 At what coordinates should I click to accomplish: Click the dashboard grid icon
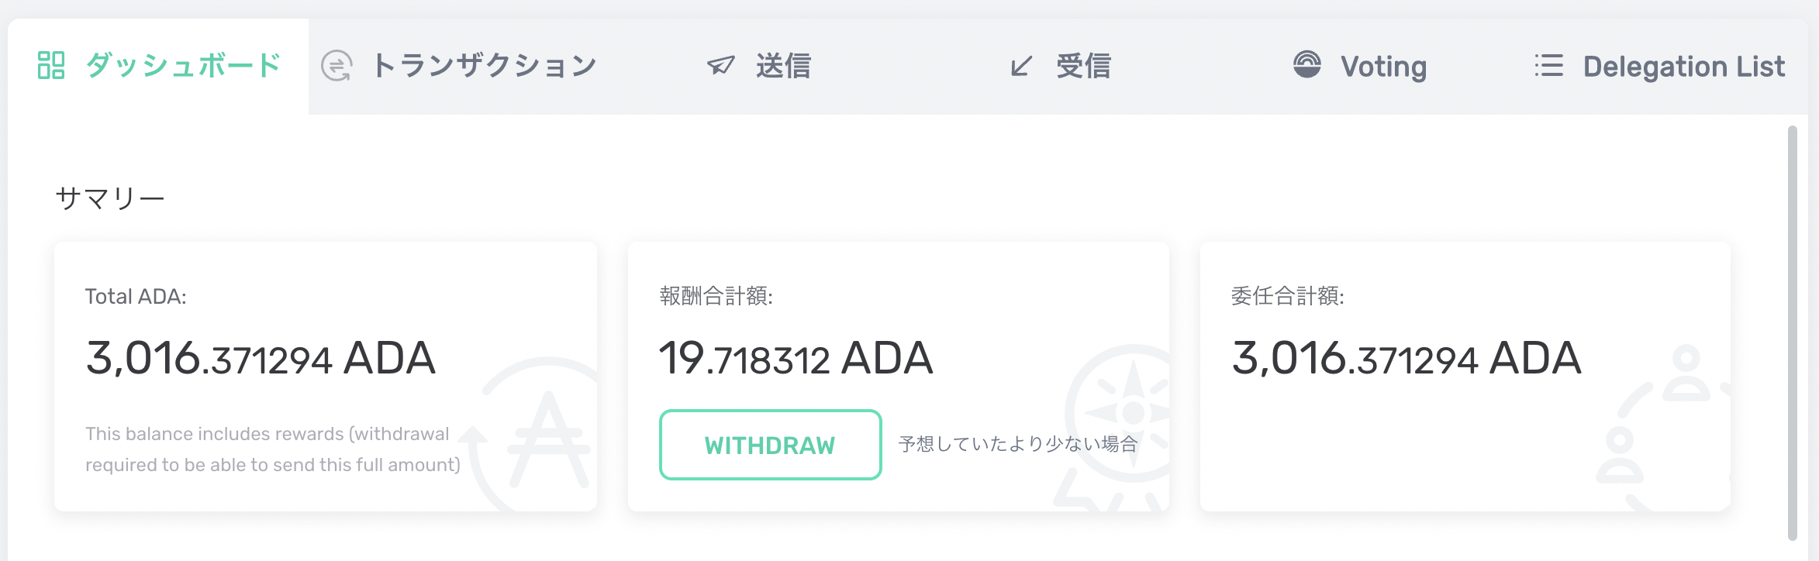click(x=51, y=66)
